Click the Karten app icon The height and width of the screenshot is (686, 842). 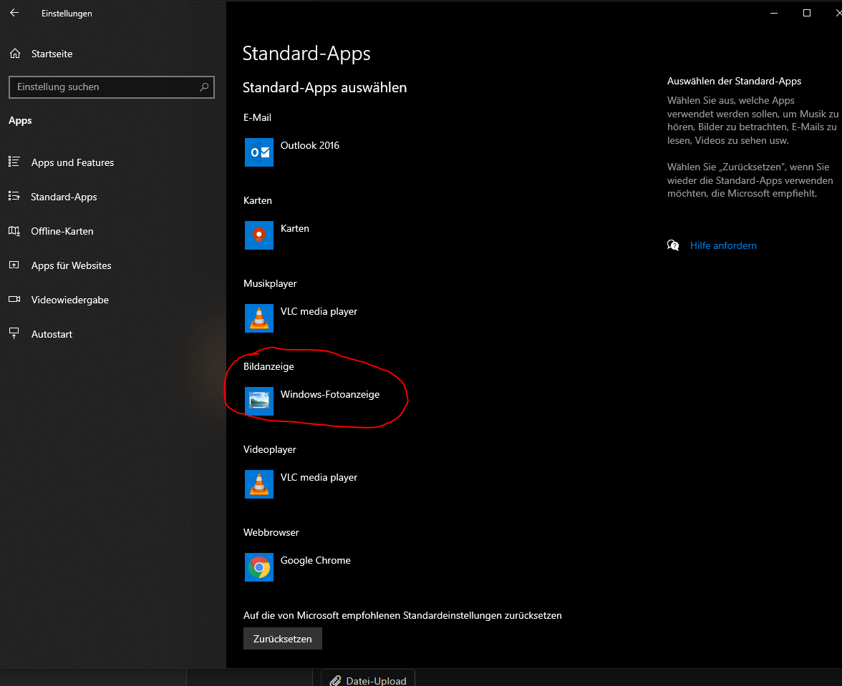click(259, 235)
